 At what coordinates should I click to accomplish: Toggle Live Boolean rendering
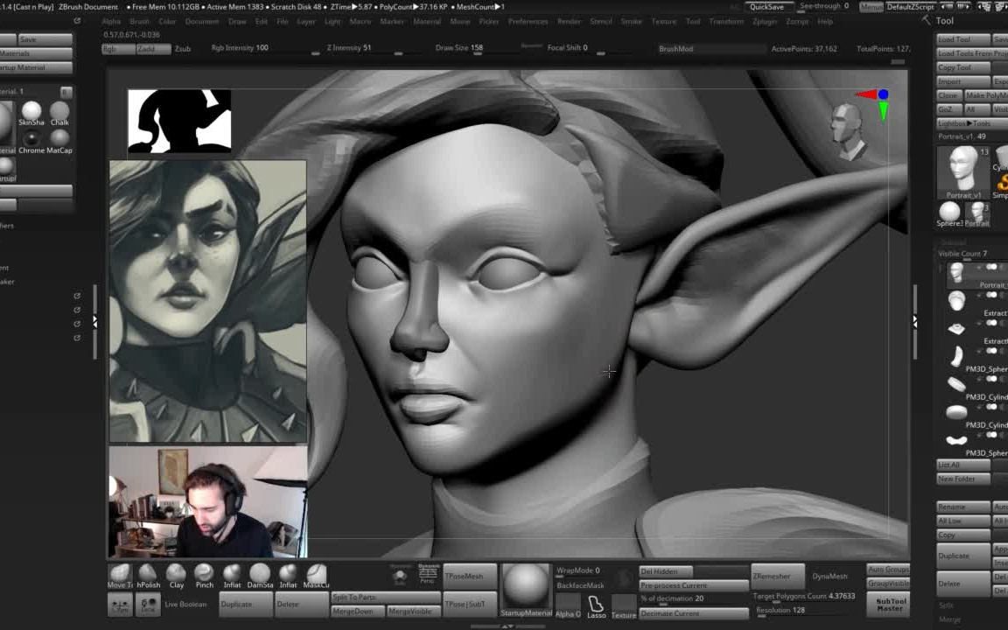click(185, 605)
